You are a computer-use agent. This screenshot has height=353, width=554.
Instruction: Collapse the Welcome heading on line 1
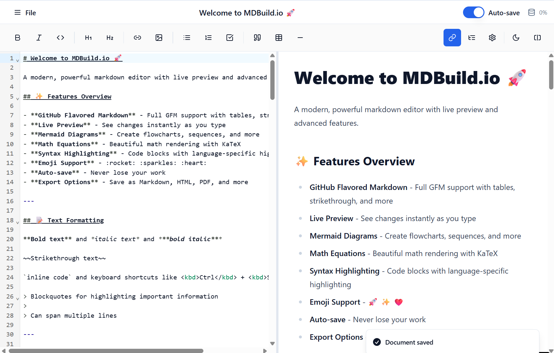pyautogui.click(x=17, y=60)
